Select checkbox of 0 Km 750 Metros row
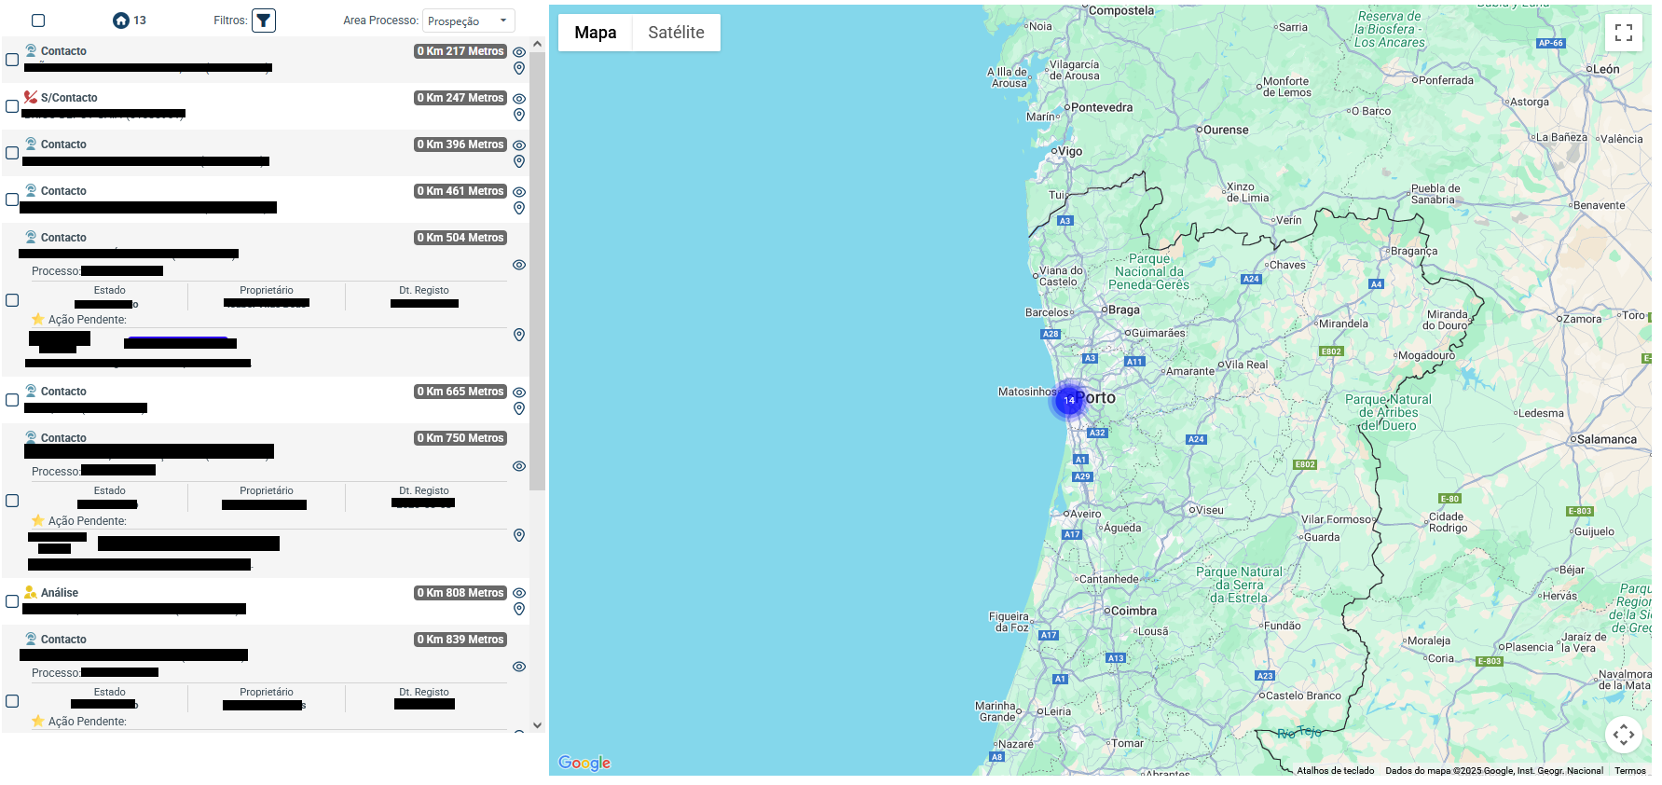 [x=12, y=501]
